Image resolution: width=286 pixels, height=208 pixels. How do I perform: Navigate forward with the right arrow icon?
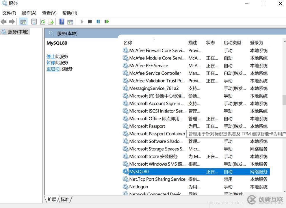12,21
